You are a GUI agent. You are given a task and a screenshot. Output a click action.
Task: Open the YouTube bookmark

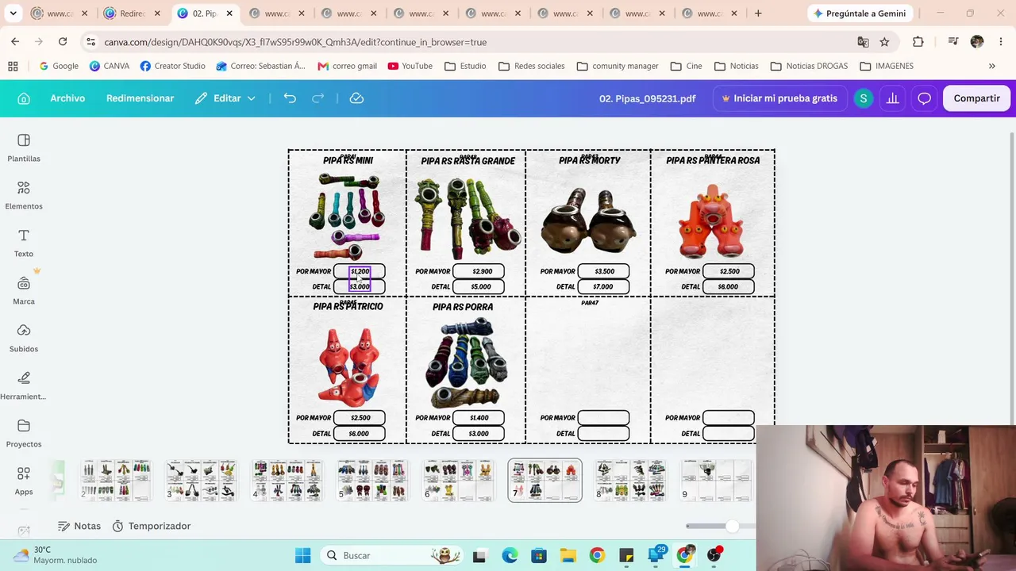[x=410, y=66]
